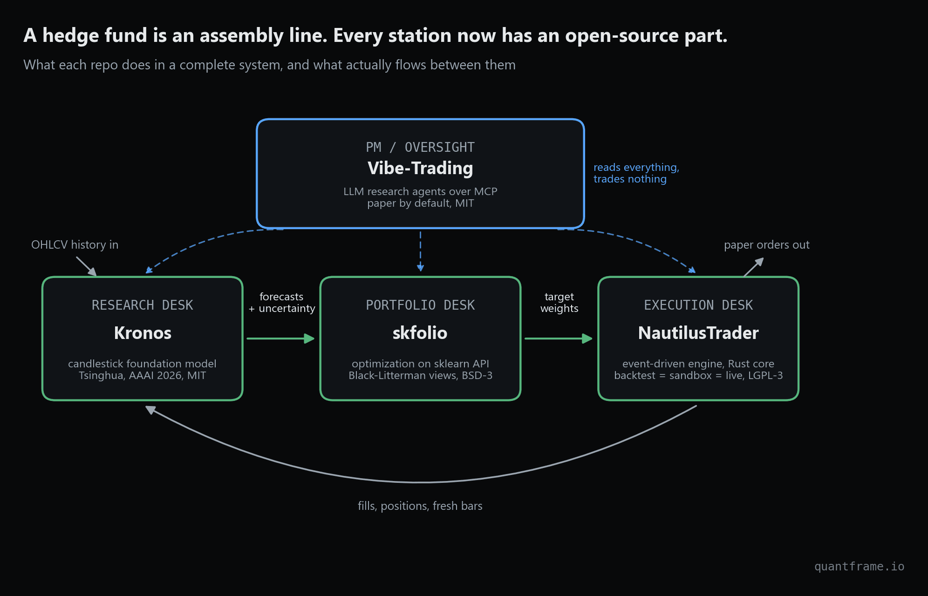Select the 'skfolio' title
The width and height of the screenshot is (928, 596).
[420, 333]
